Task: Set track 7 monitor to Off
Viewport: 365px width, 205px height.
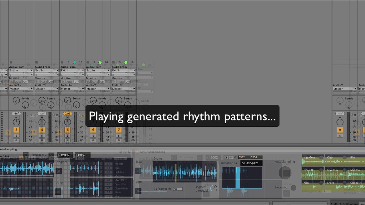Action: tap(128, 82)
